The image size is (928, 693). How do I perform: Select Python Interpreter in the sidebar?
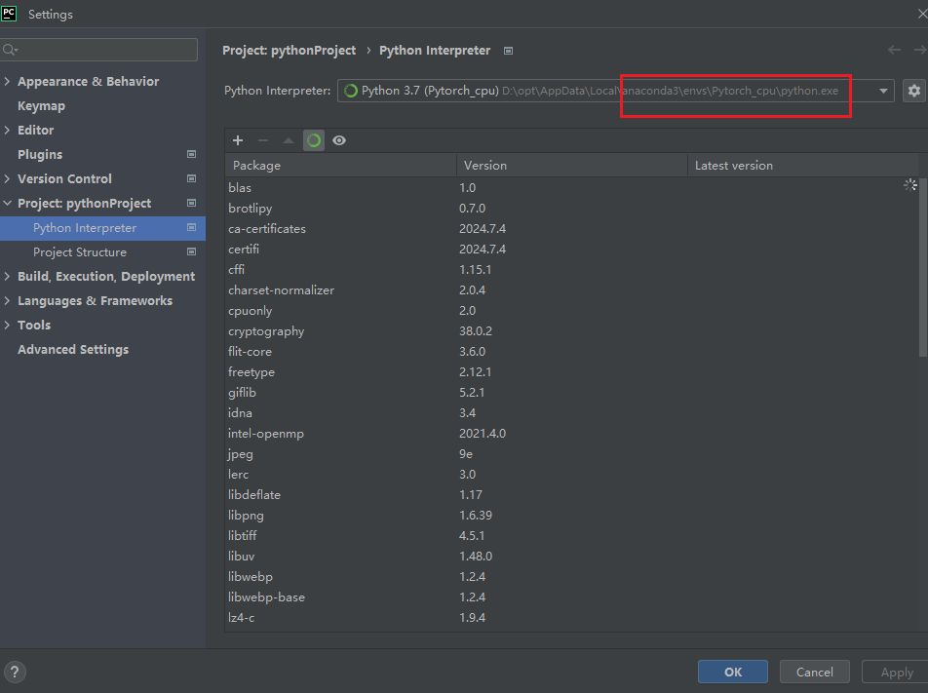(x=103, y=228)
